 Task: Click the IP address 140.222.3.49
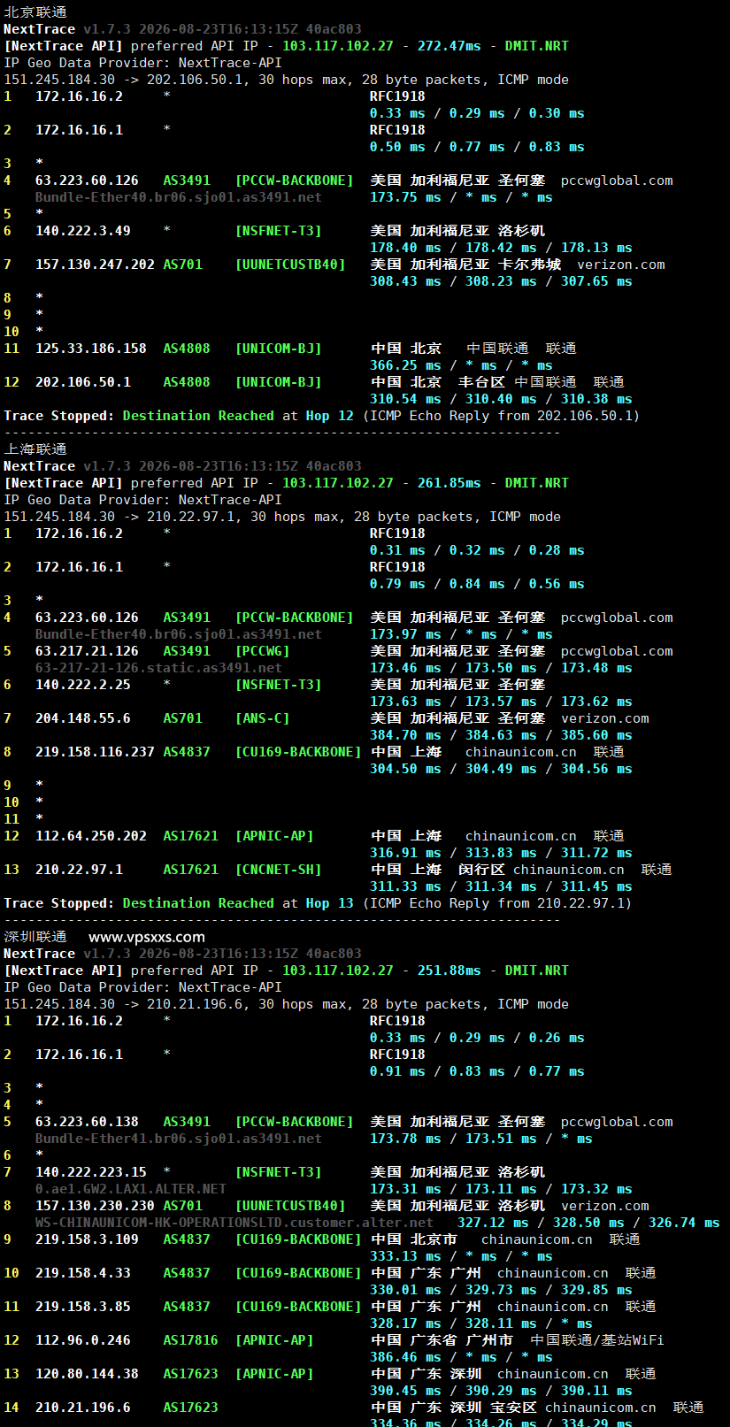click(83, 231)
